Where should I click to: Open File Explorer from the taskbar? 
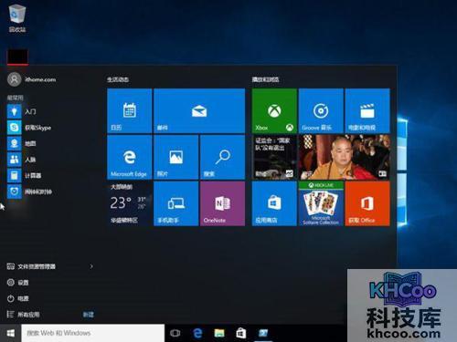point(219,334)
